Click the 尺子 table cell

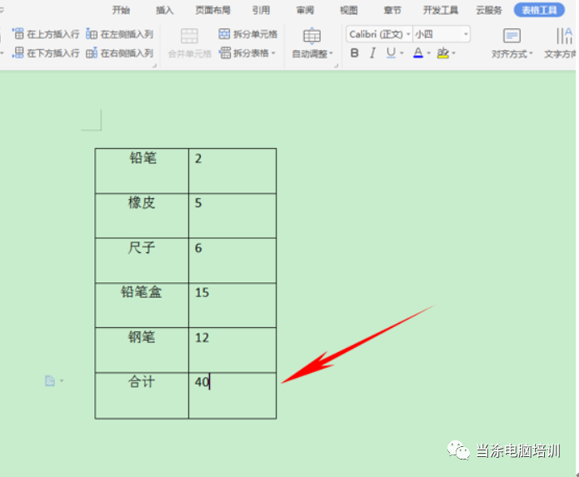142,261
